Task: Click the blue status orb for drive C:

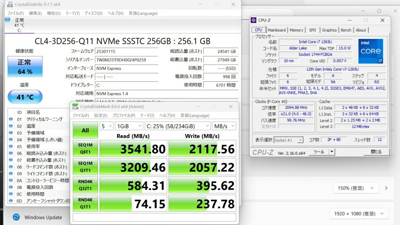Action: pos(8,20)
